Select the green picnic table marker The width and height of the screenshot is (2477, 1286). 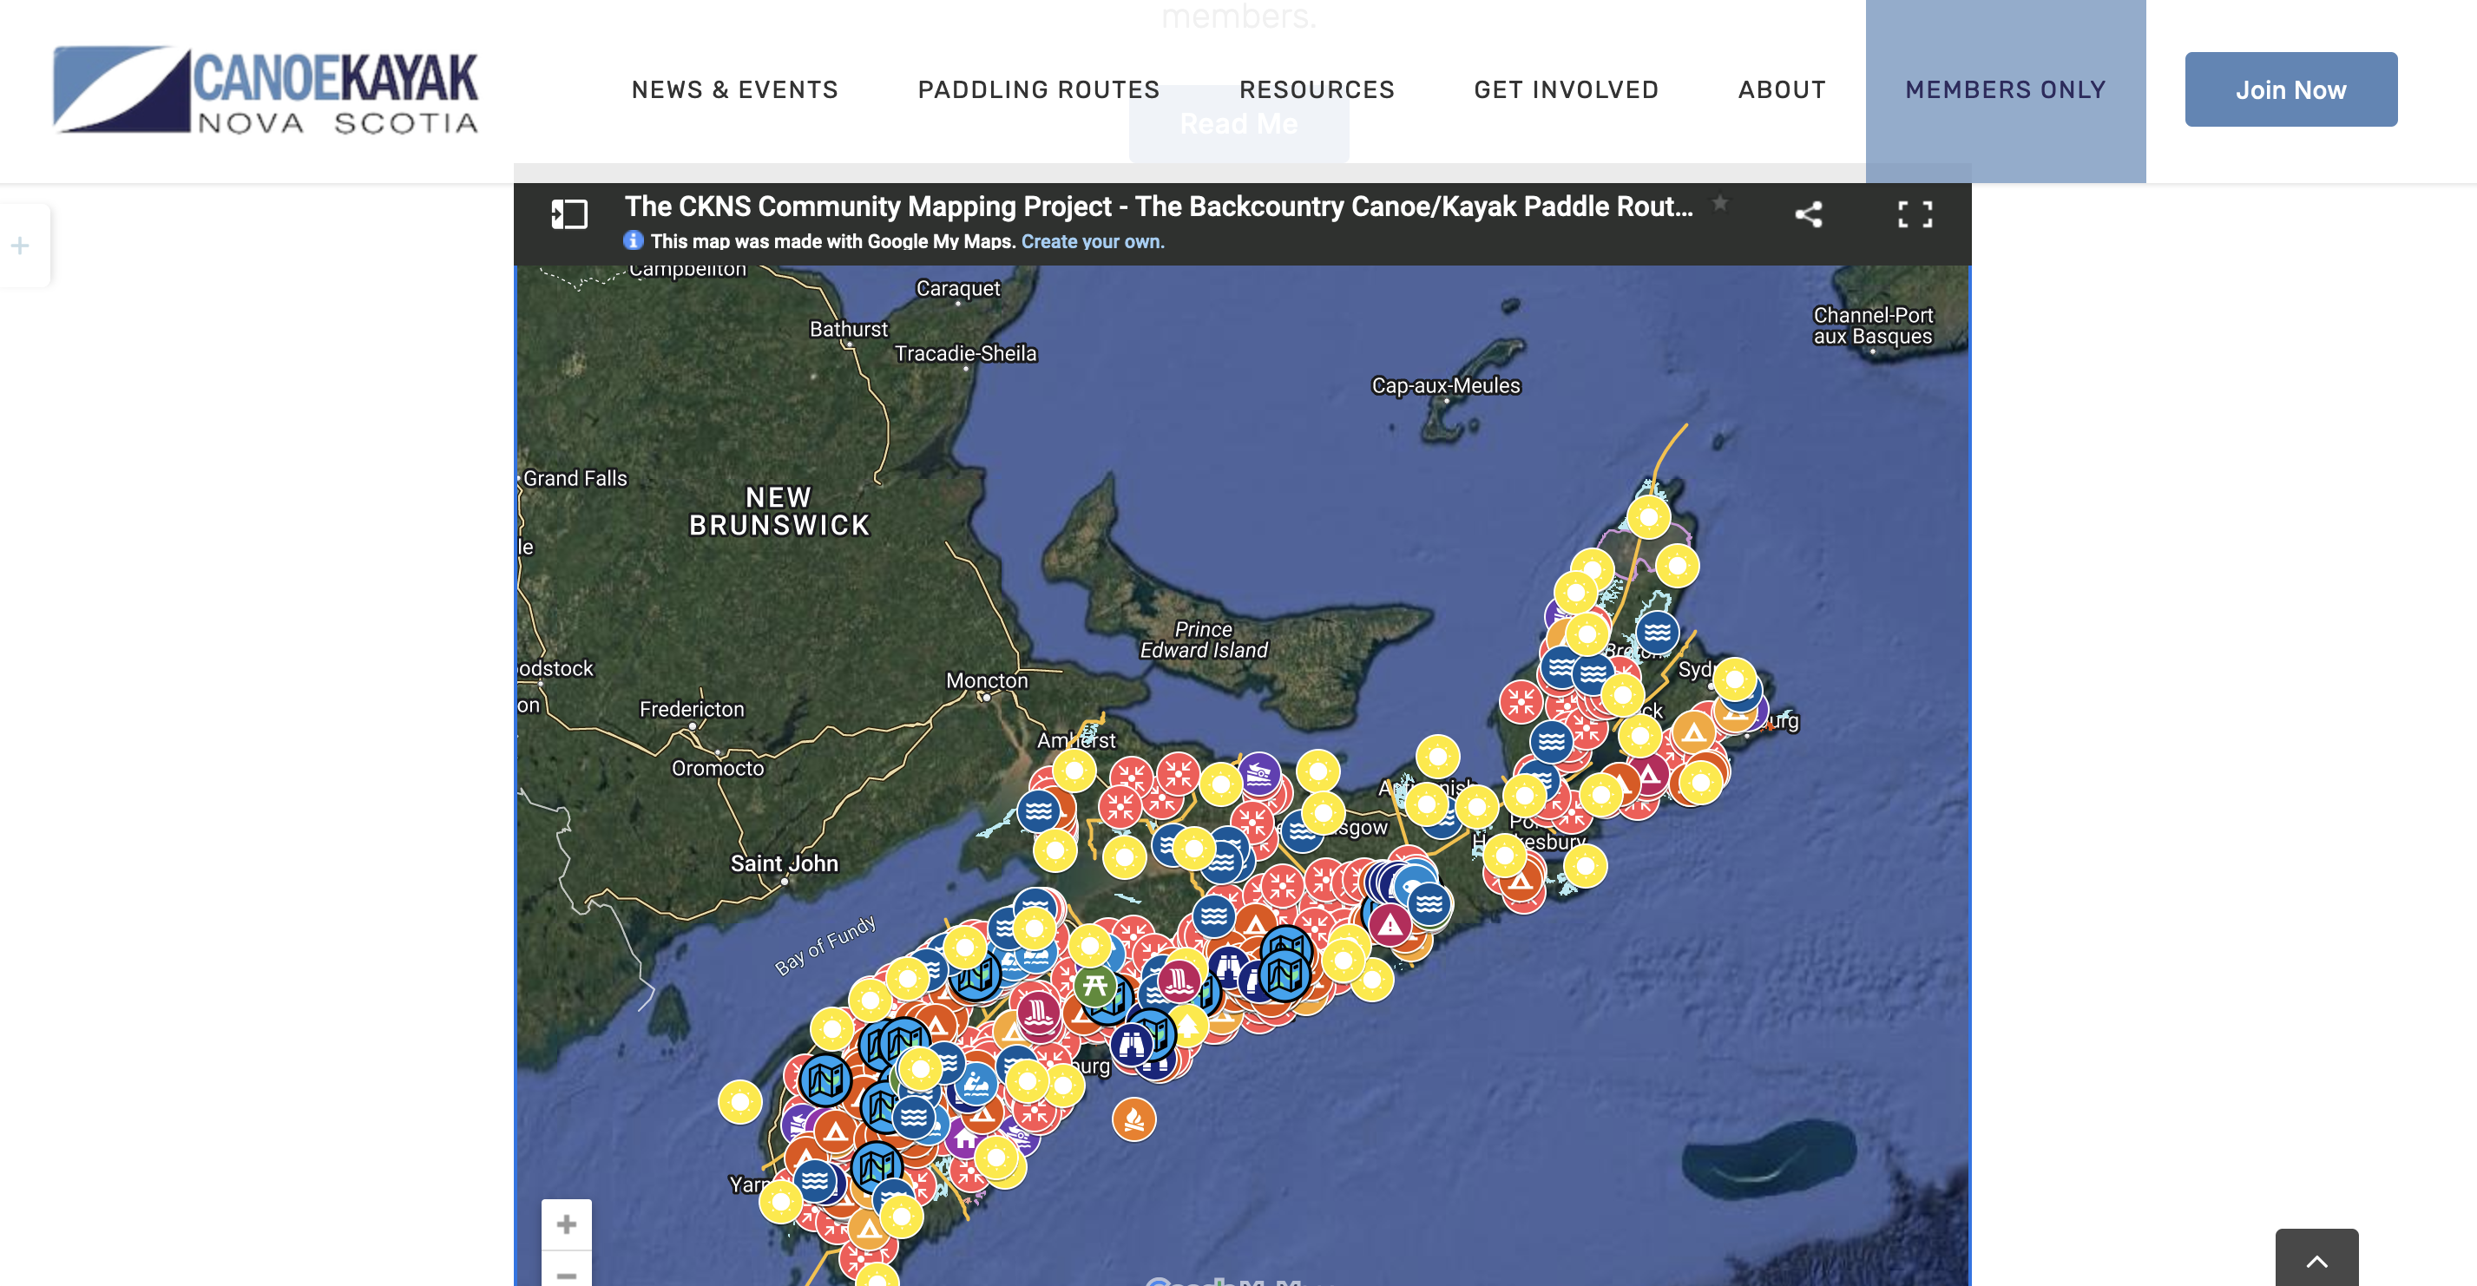coord(1094,984)
